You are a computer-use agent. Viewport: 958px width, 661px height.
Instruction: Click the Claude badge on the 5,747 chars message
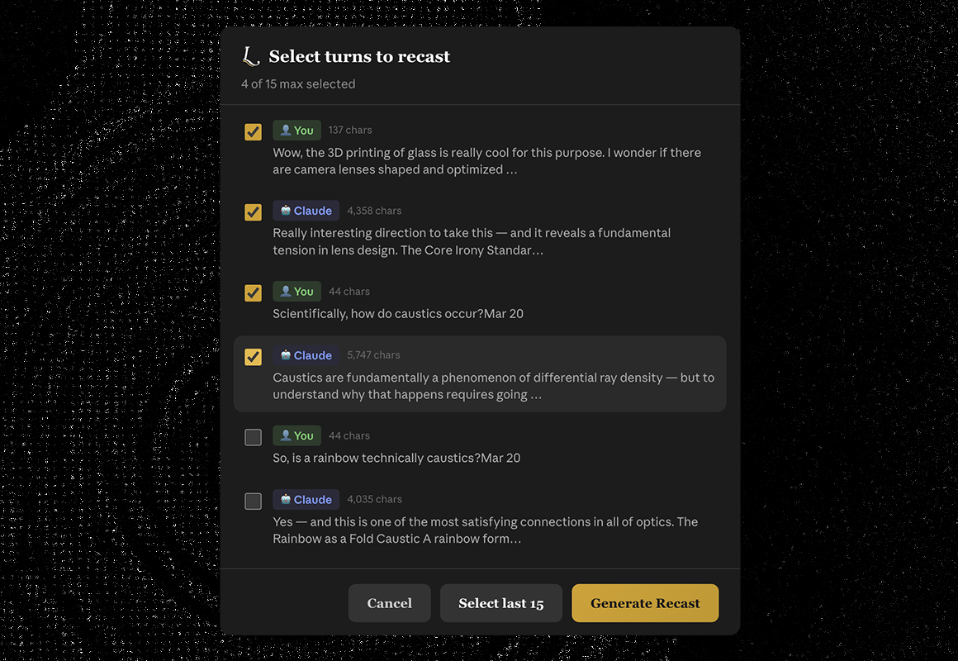coord(306,354)
